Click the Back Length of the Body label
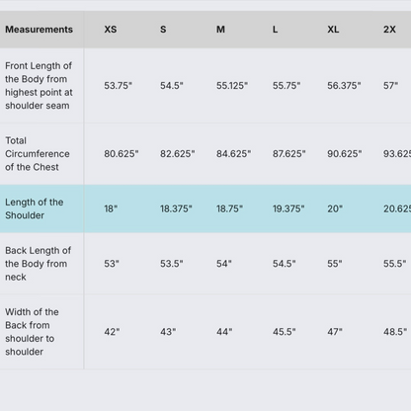The height and width of the screenshot is (411, 411). 38,264
